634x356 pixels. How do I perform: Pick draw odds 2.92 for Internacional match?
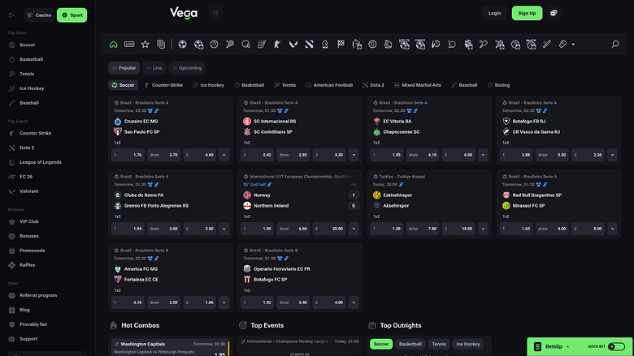[x=293, y=155]
